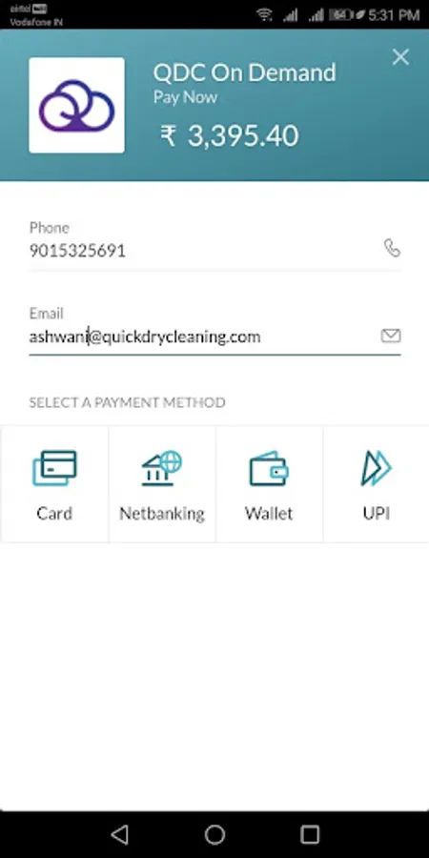Tap the QDC cloud logo thumbnail
The image size is (429, 858).
pyautogui.click(x=76, y=105)
